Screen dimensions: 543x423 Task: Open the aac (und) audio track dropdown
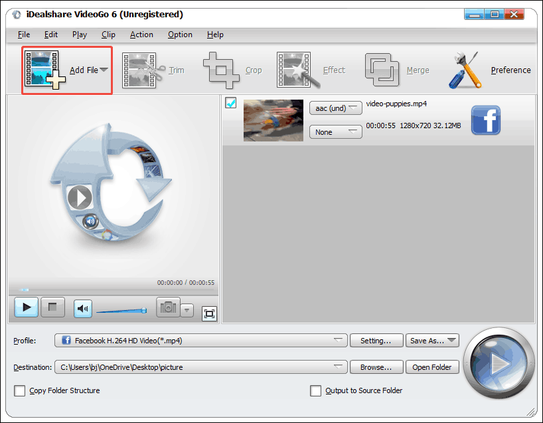335,108
